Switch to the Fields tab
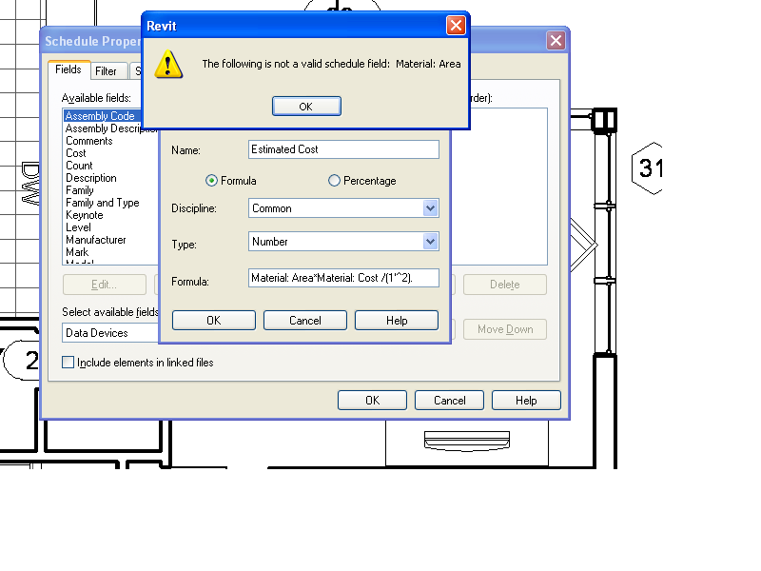The height and width of the screenshot is (571, 761). [68, 69]
